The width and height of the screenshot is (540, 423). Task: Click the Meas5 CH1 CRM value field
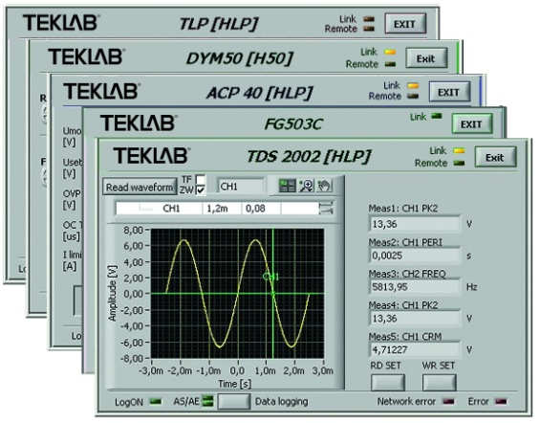click(x=414, y=349)
